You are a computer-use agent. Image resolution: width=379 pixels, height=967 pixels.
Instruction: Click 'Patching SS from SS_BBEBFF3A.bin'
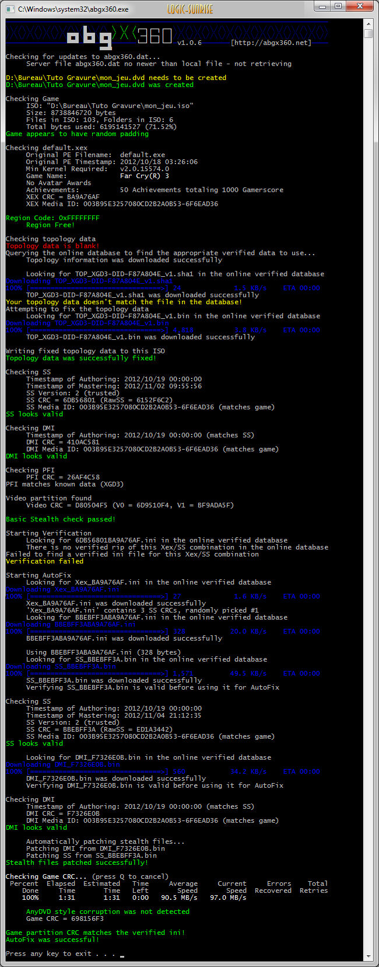pos(92,855)
